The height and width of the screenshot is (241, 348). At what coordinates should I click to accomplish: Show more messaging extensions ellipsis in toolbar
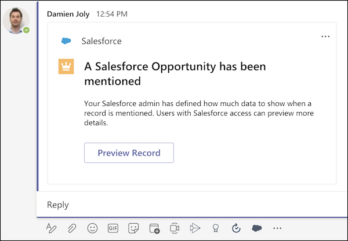pos(277,228)
